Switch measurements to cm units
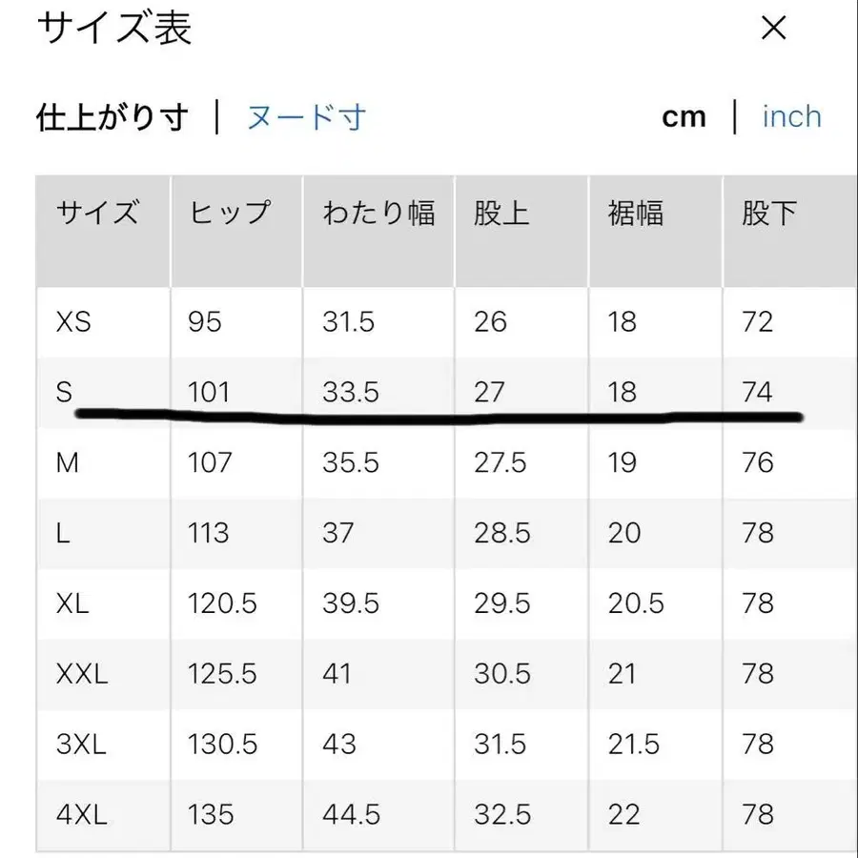 point(684,116)
